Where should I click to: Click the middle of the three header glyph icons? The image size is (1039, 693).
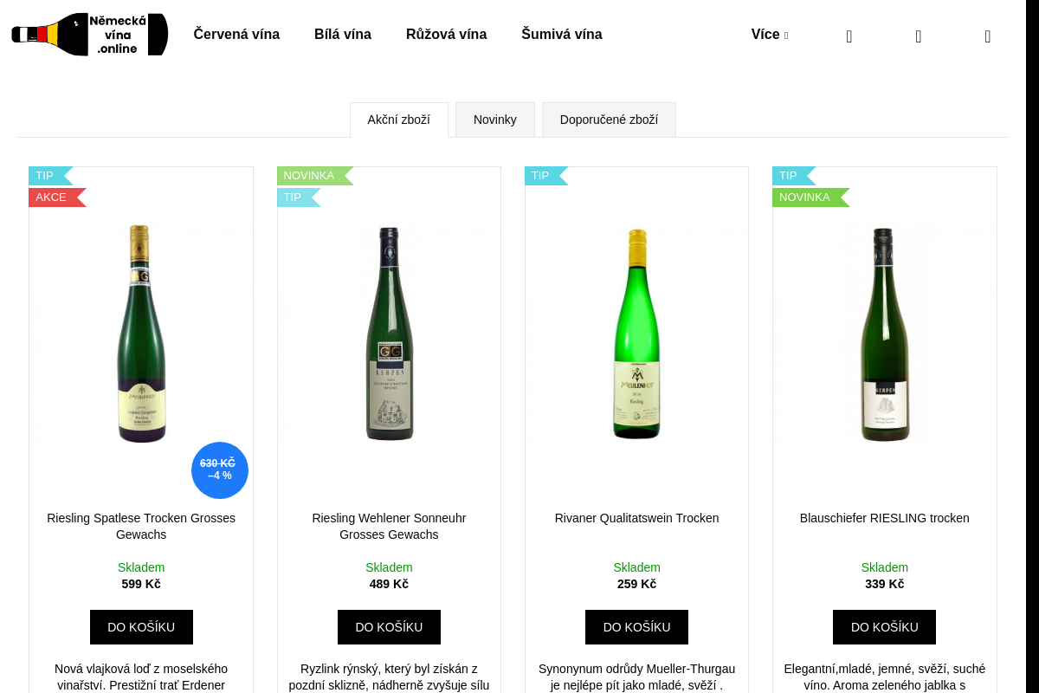[x=918, y=36]
